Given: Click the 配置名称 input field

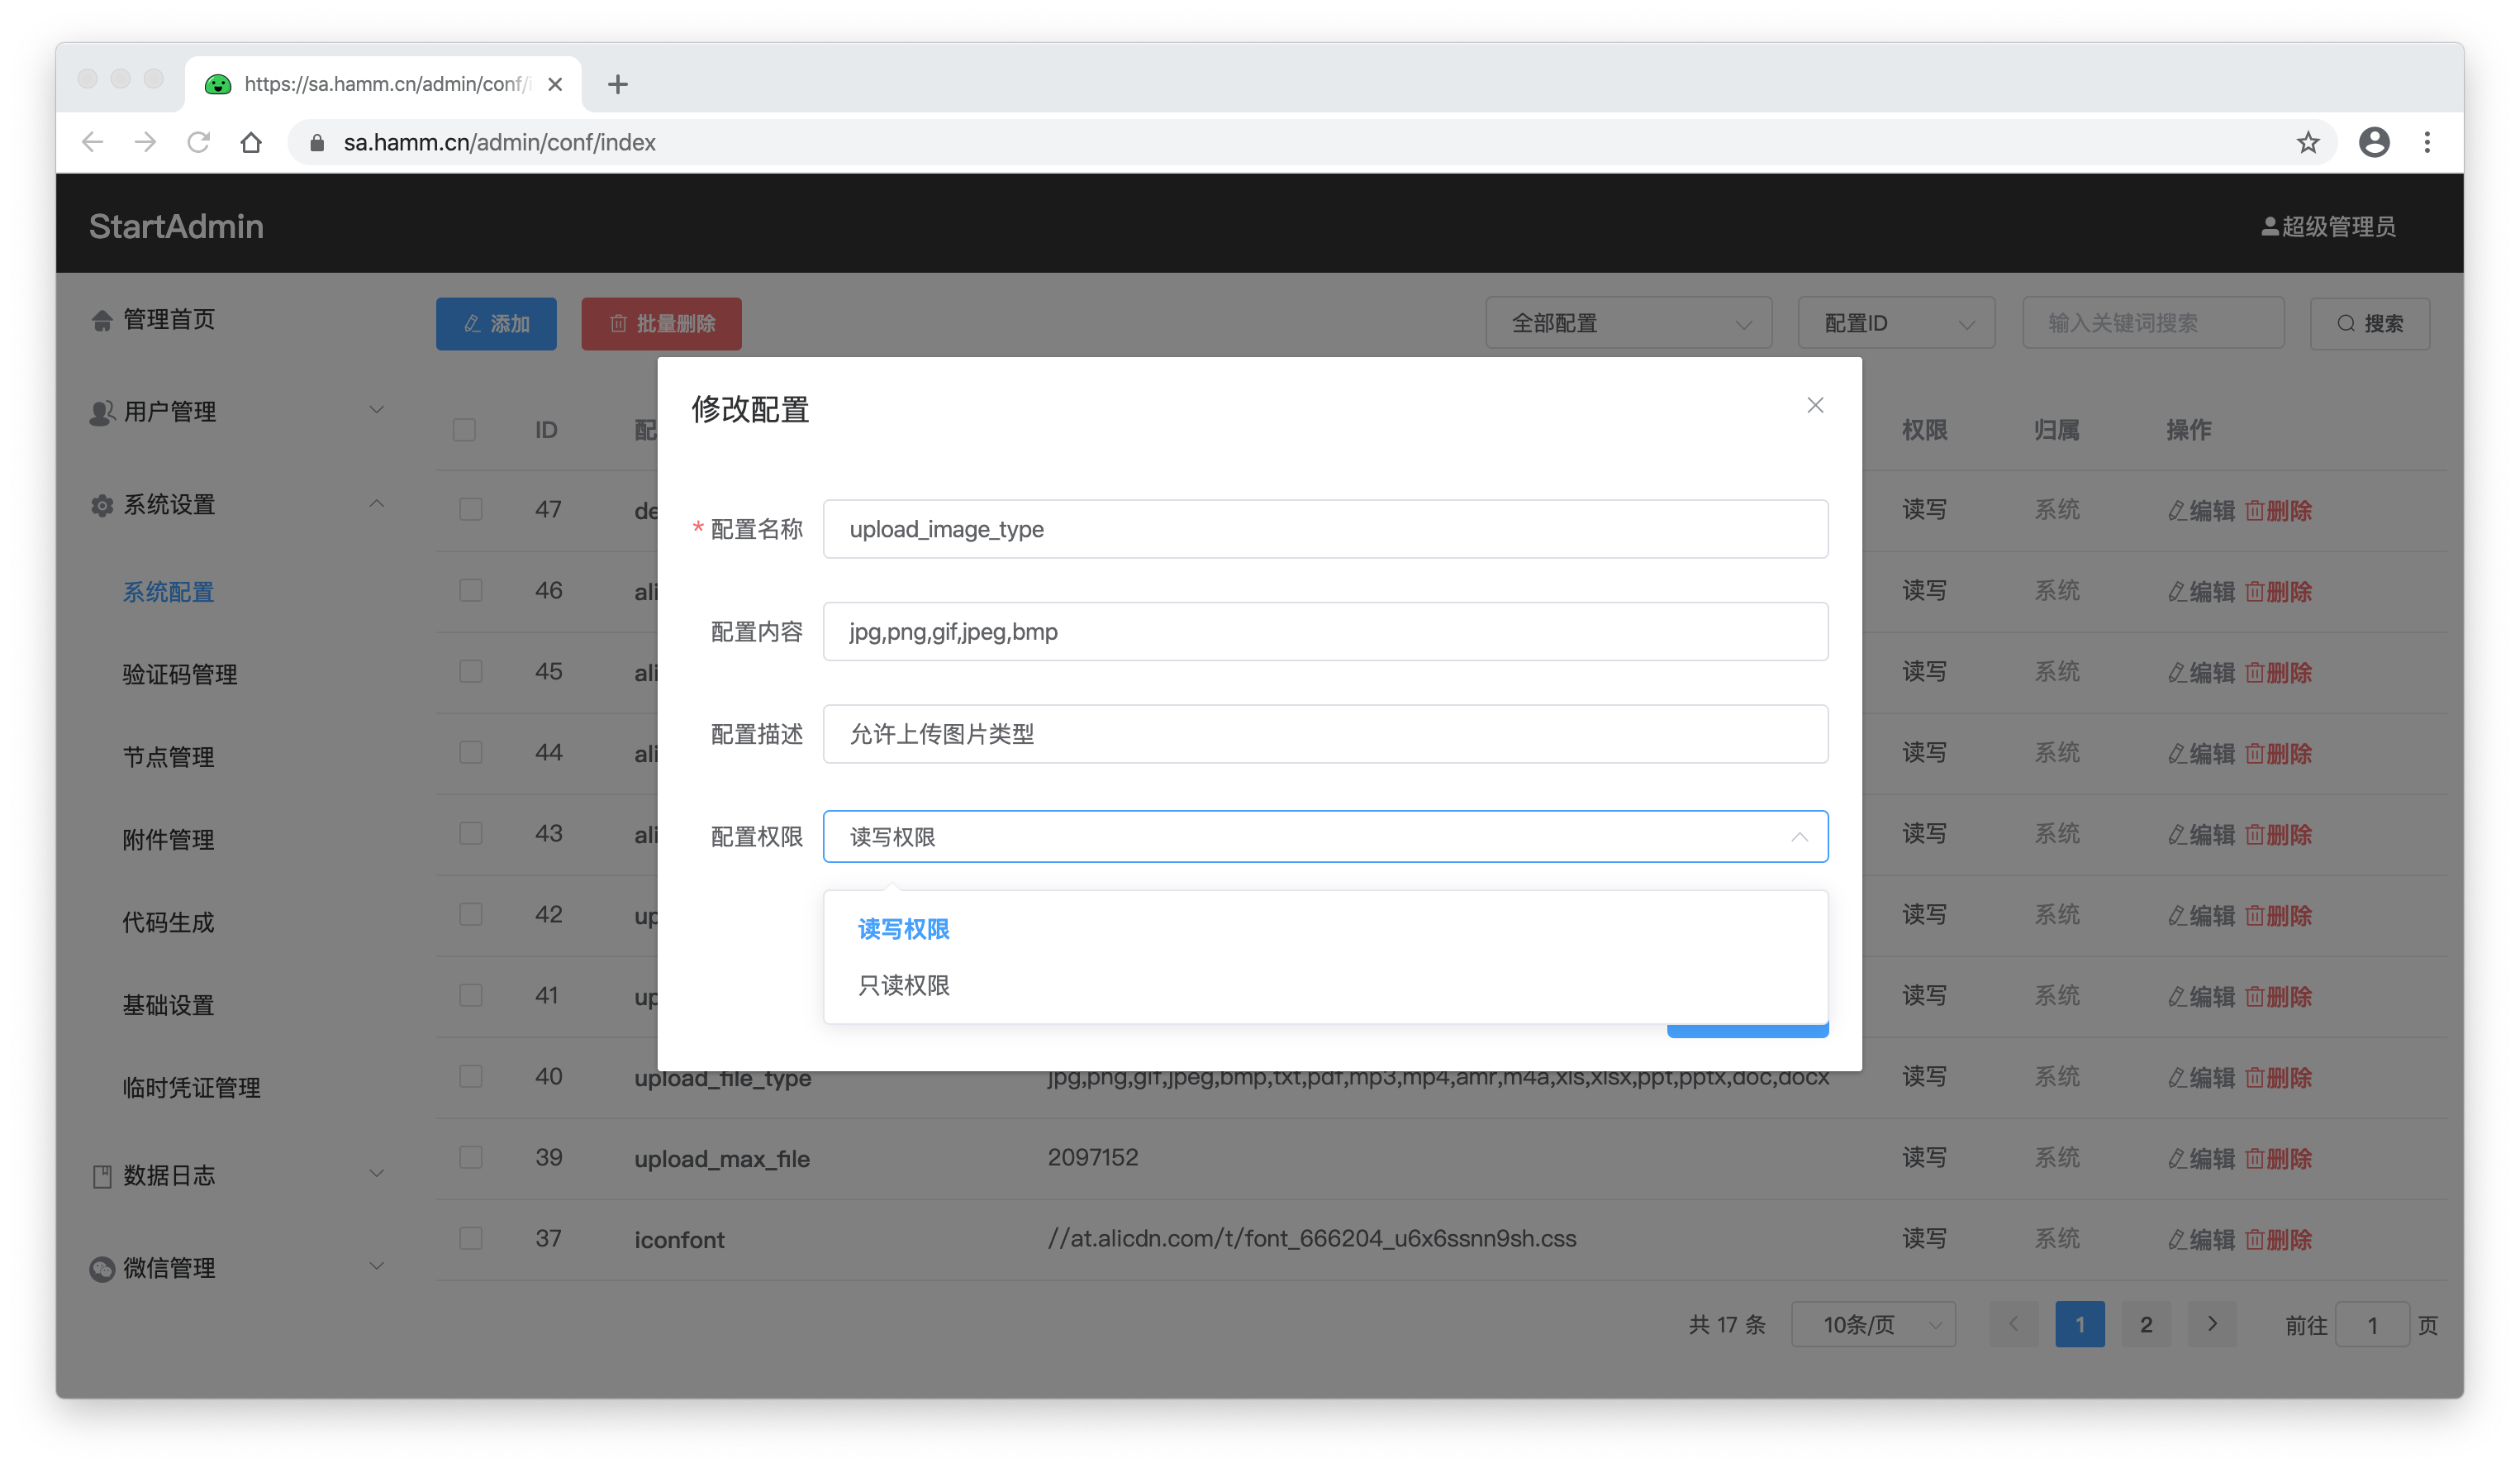Looking at the screenshot, I should coord(1325,529).
